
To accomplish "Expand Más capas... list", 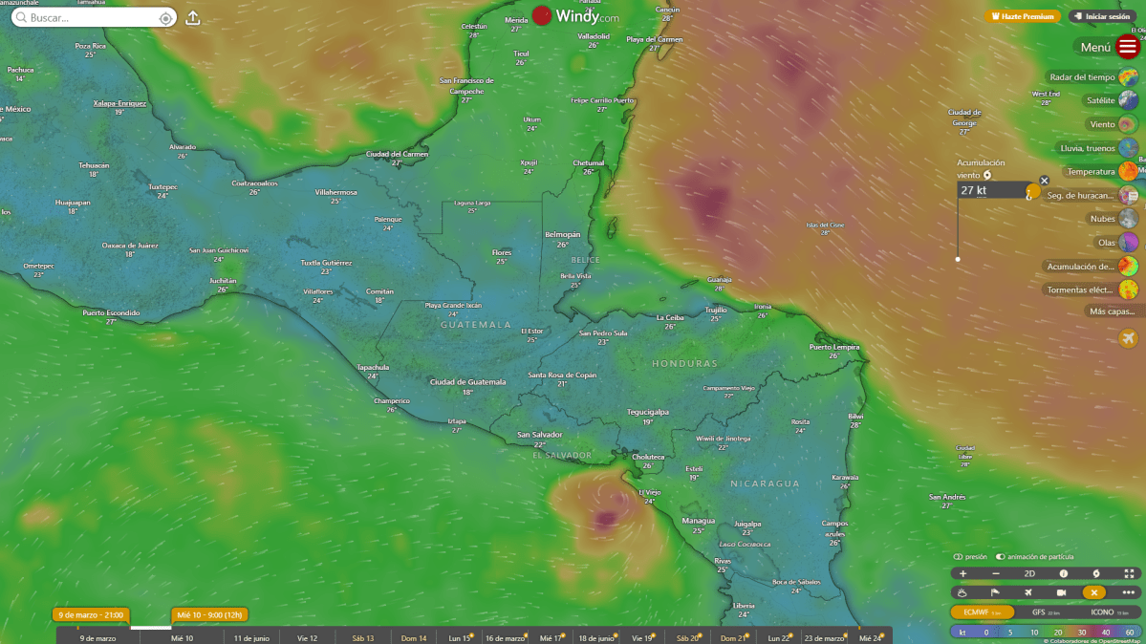I will (x=1113, y=311).
